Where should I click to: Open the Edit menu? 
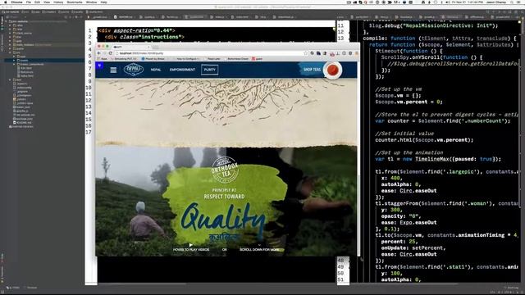coord(37,2)
